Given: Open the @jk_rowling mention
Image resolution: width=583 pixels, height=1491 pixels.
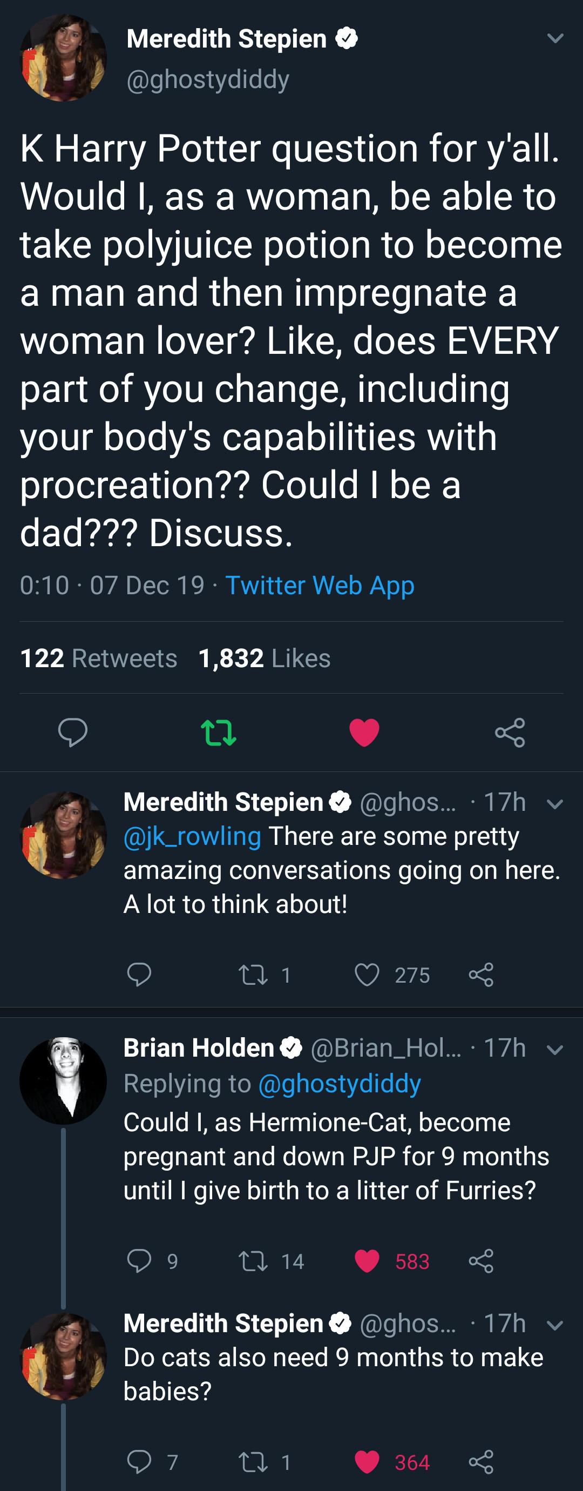Looking at the screenshot, I should [x=192, y=836].
